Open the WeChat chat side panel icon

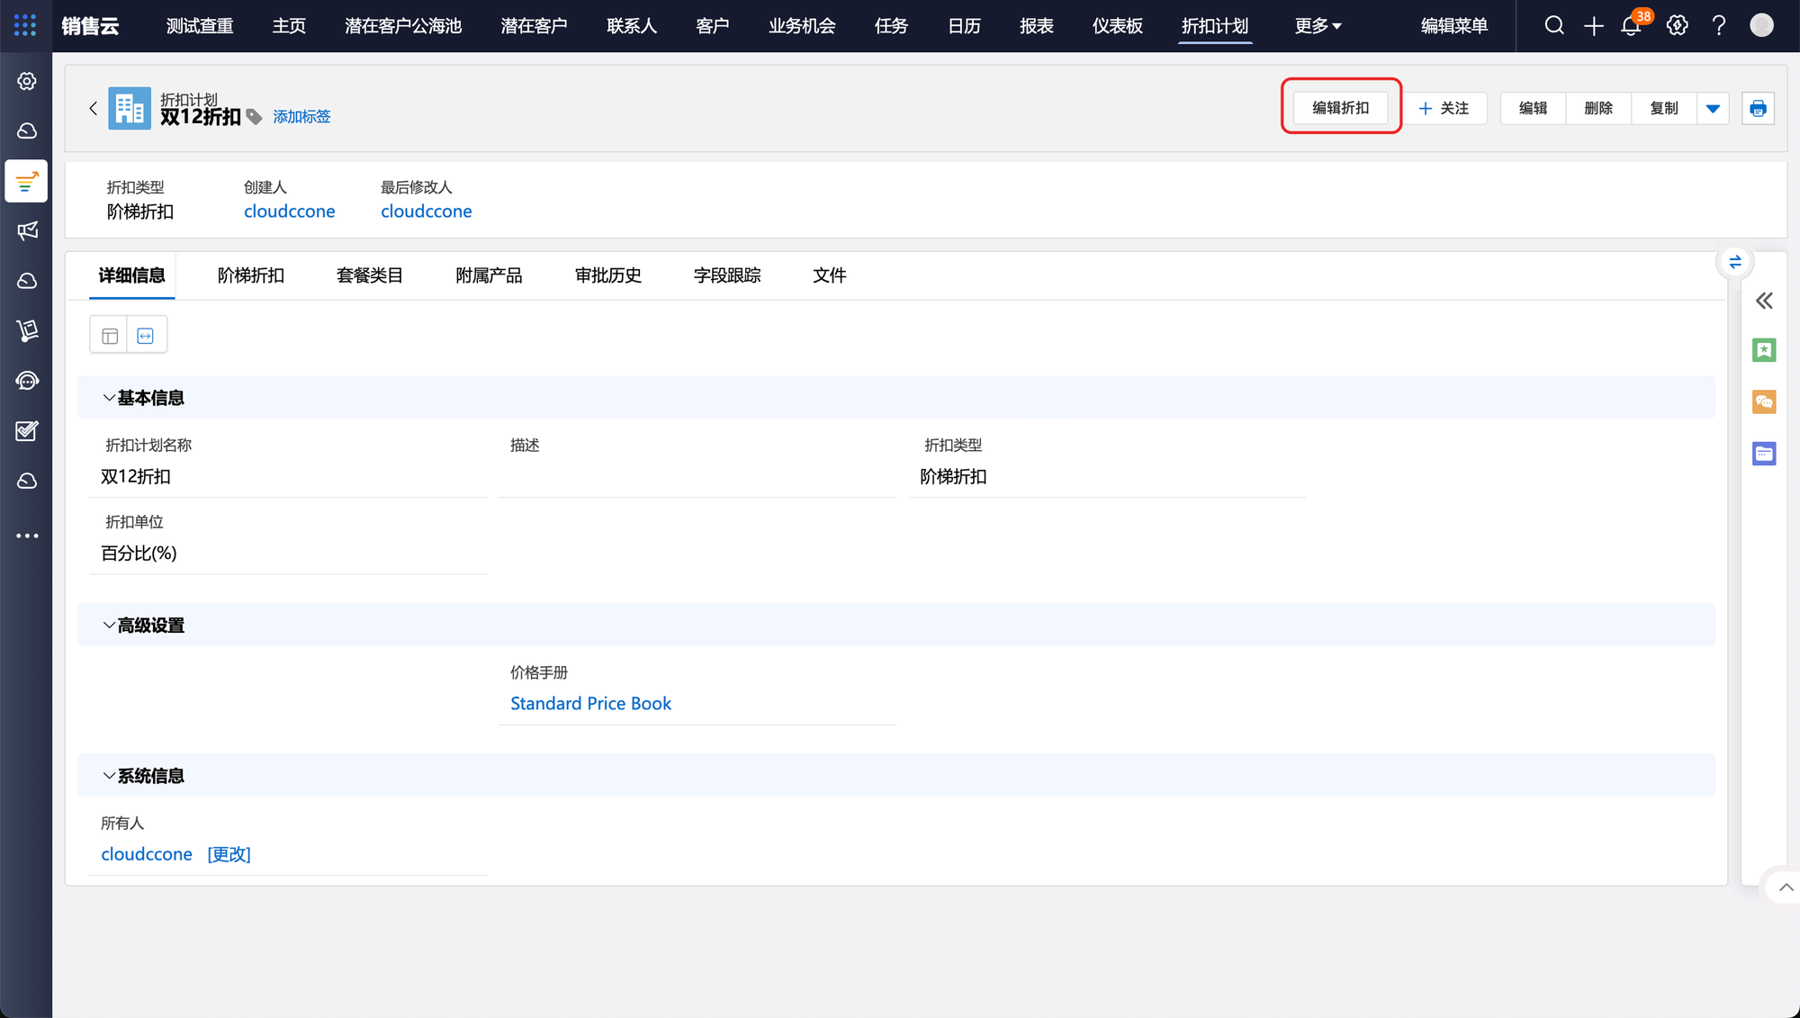click(1764, 401)
